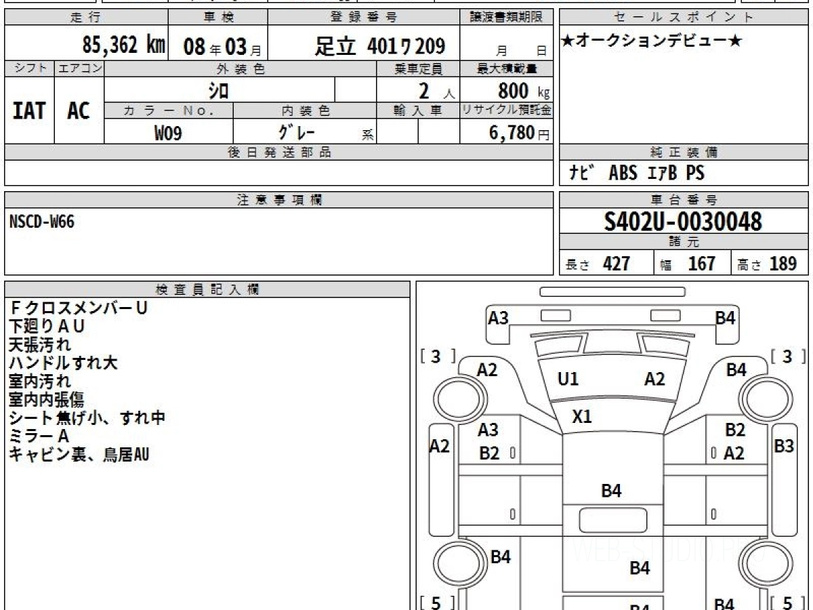Viewport: 813px width, 610px height.
Task: Click the 注意事項欄 header
Action: click(279, 200)
